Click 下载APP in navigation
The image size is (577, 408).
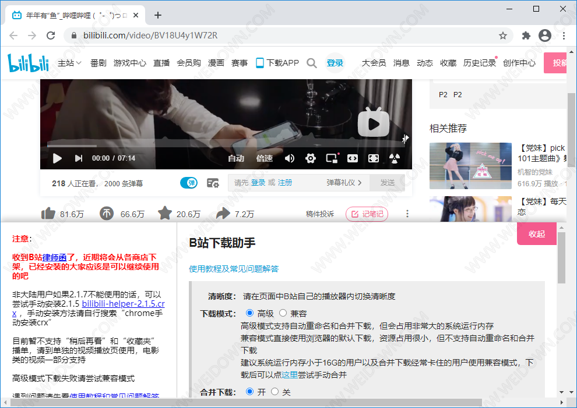[278, 63]
